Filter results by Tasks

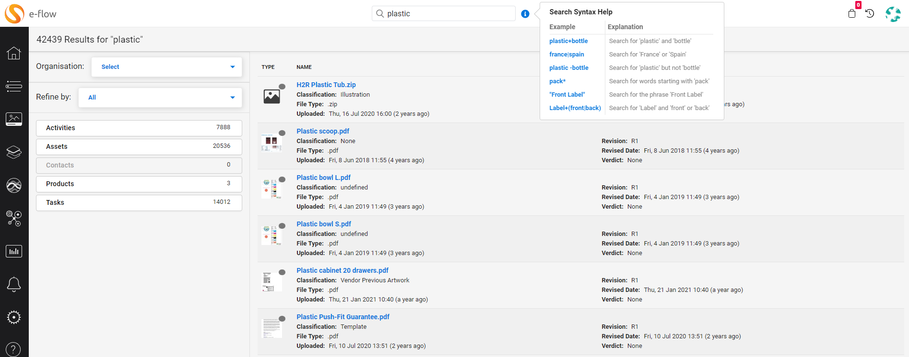click(x=139, y=202)
